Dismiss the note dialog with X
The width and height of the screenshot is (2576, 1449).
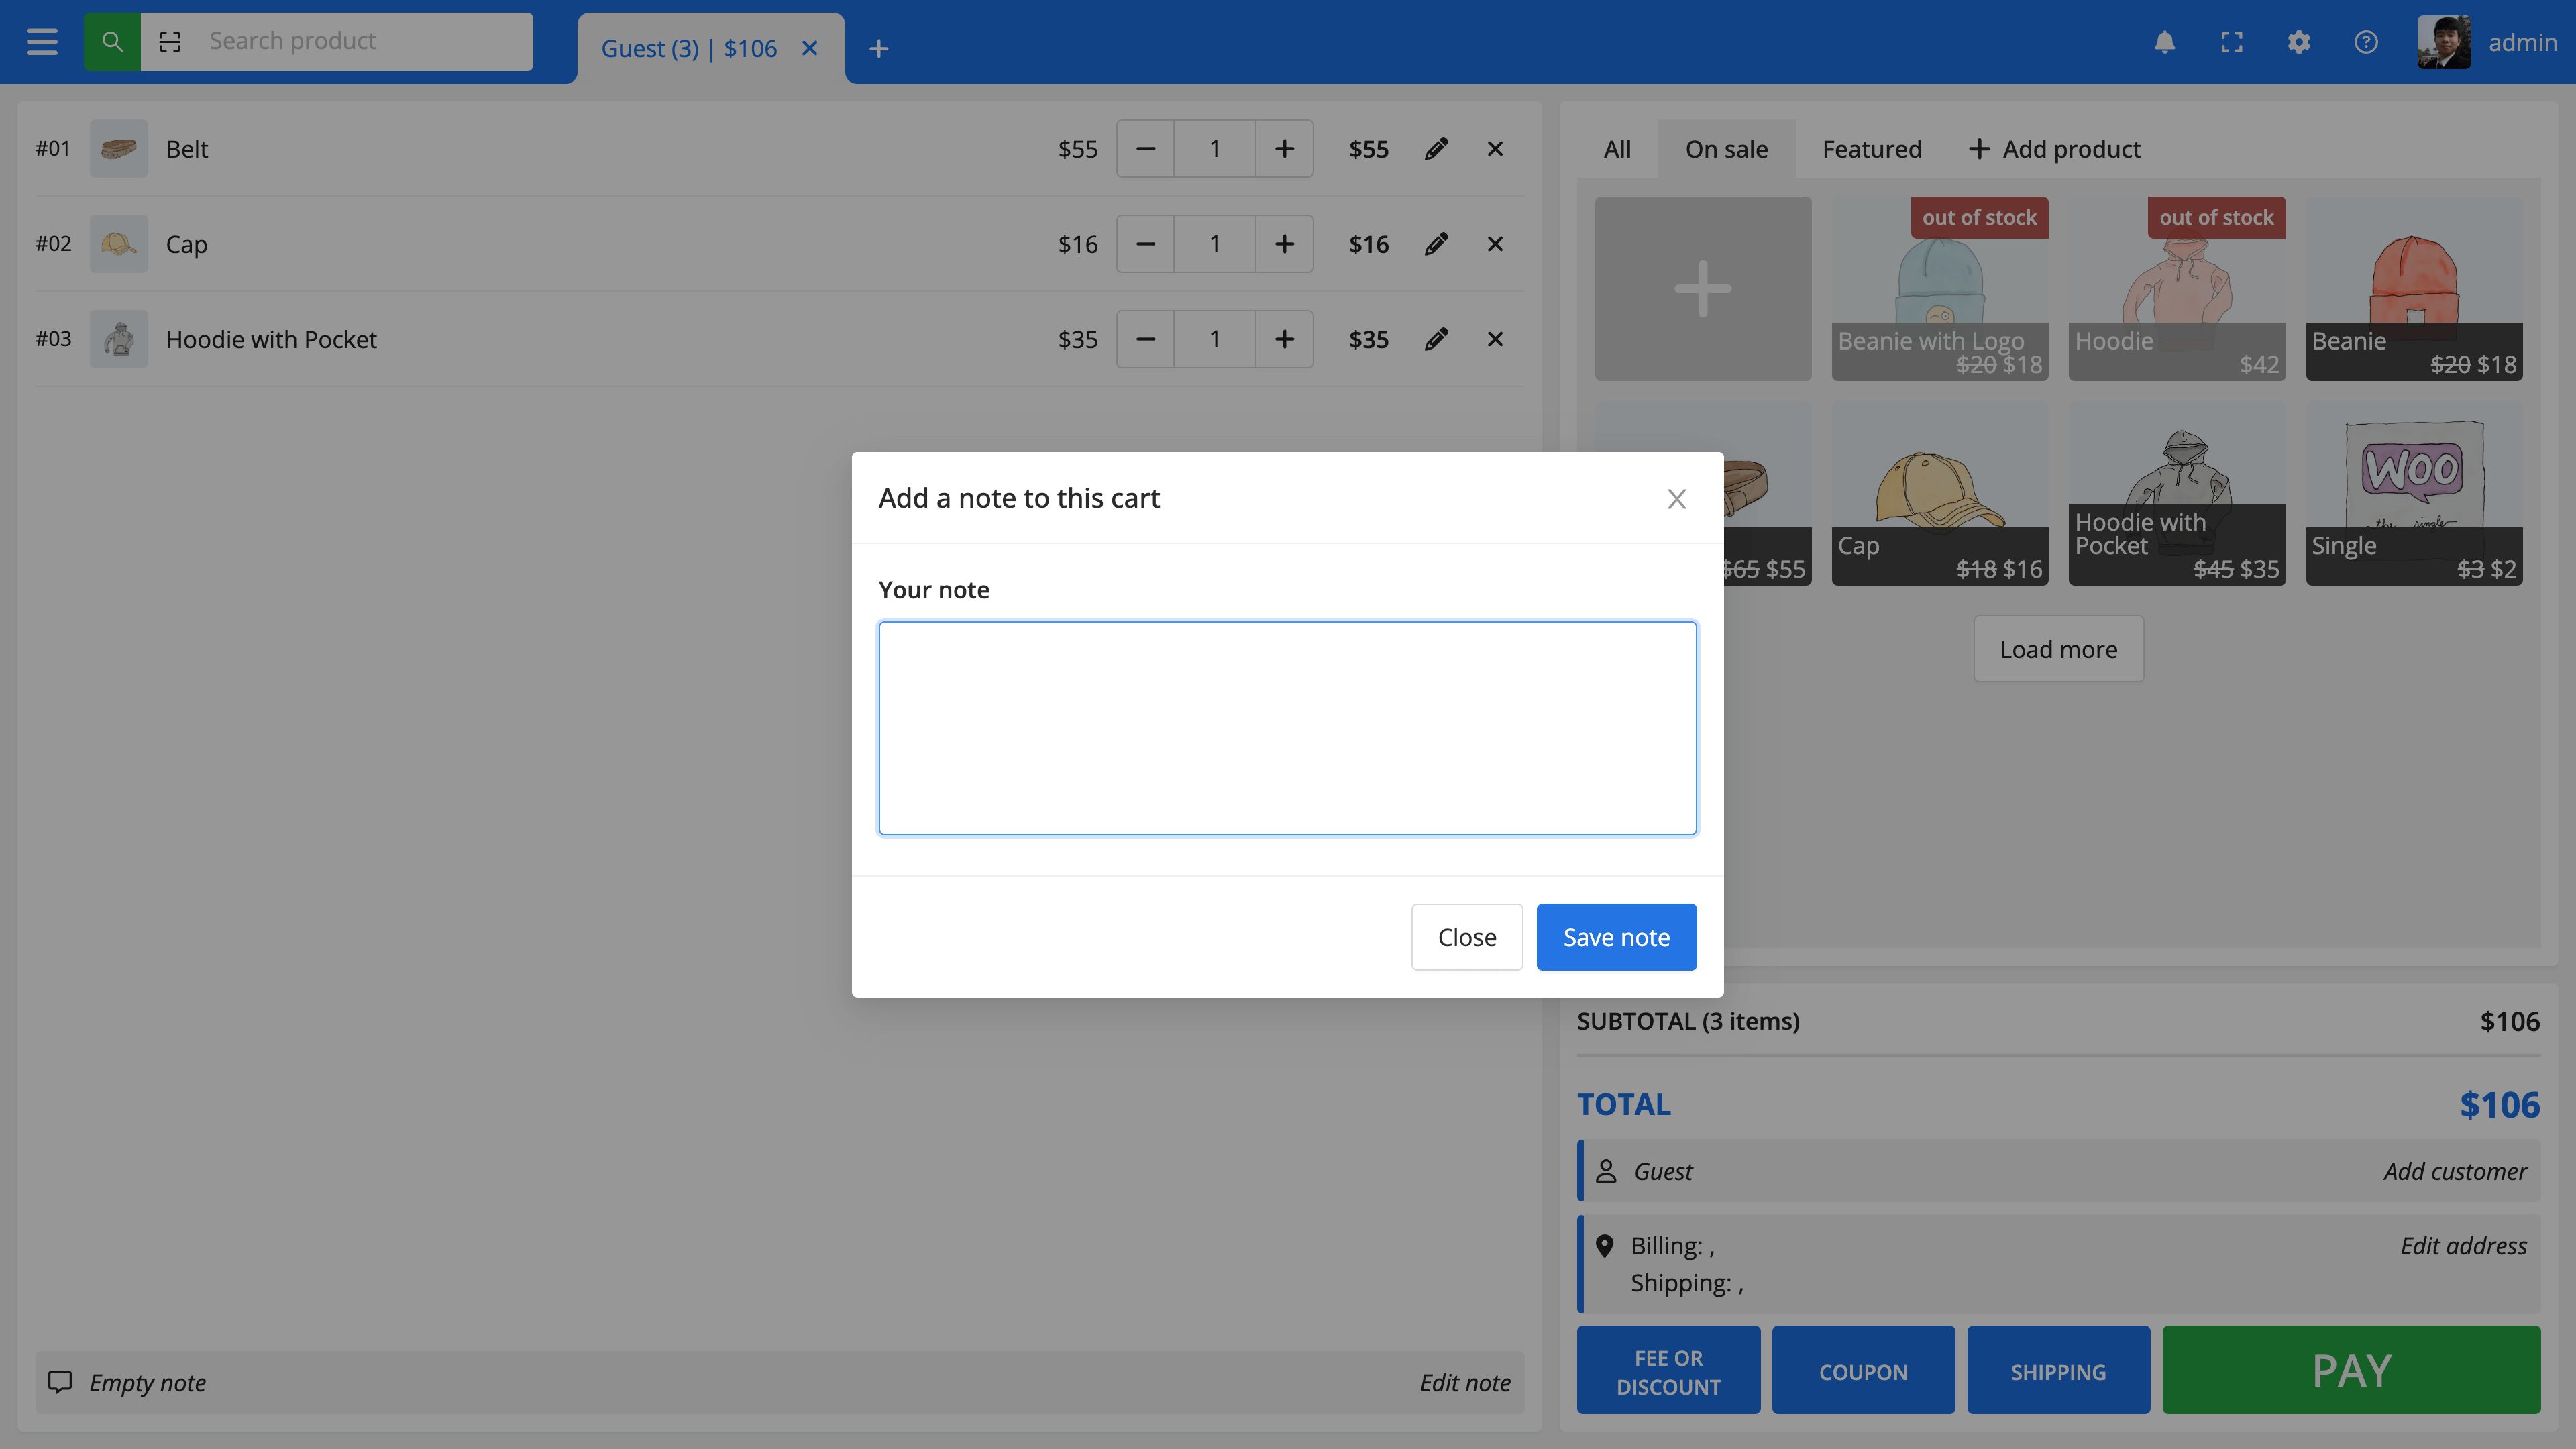tap(1676, 498)
